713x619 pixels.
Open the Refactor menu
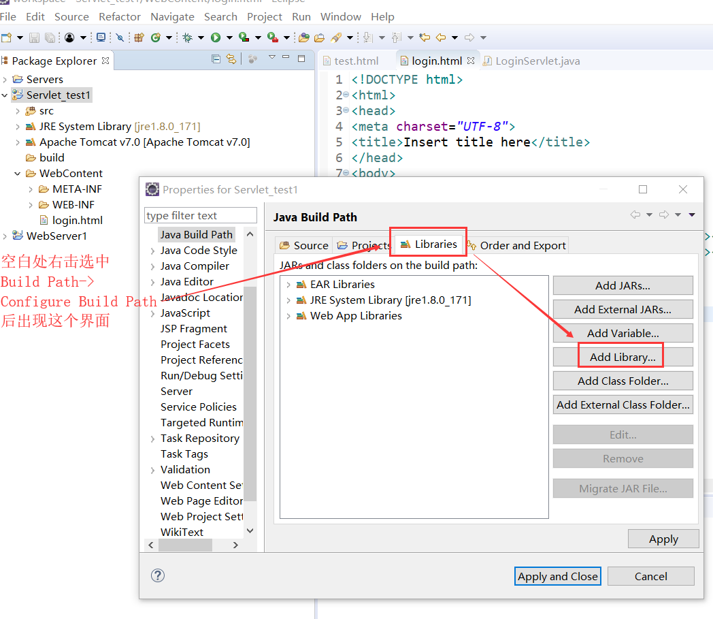tap(120, 17)
